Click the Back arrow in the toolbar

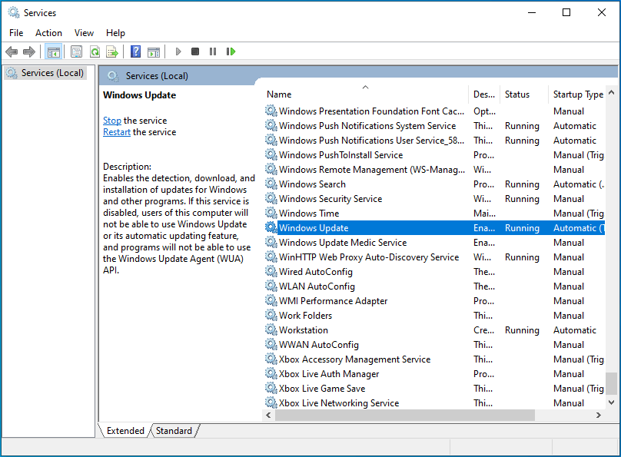click(12, 51)
